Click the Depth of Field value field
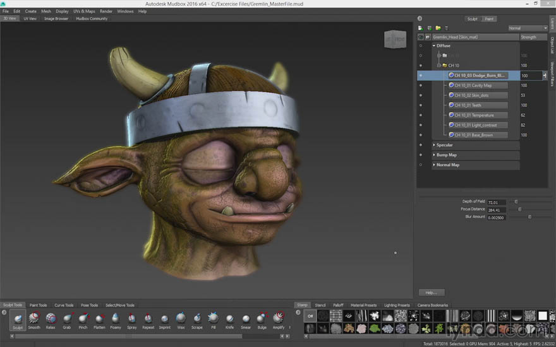Image resolution: width=556 pixels, height=347 pixels. [497, 202]
